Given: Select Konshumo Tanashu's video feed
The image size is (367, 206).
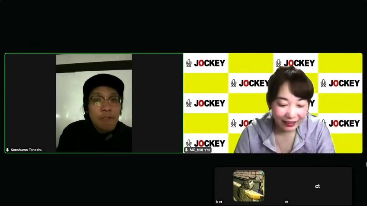Looking at the screenshot, I should [94, 103].
